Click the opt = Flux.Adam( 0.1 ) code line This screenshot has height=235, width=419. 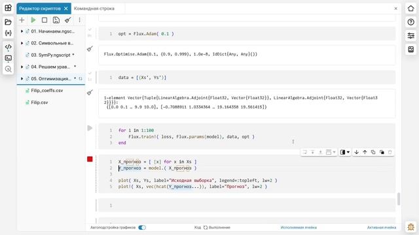[146, 34]
